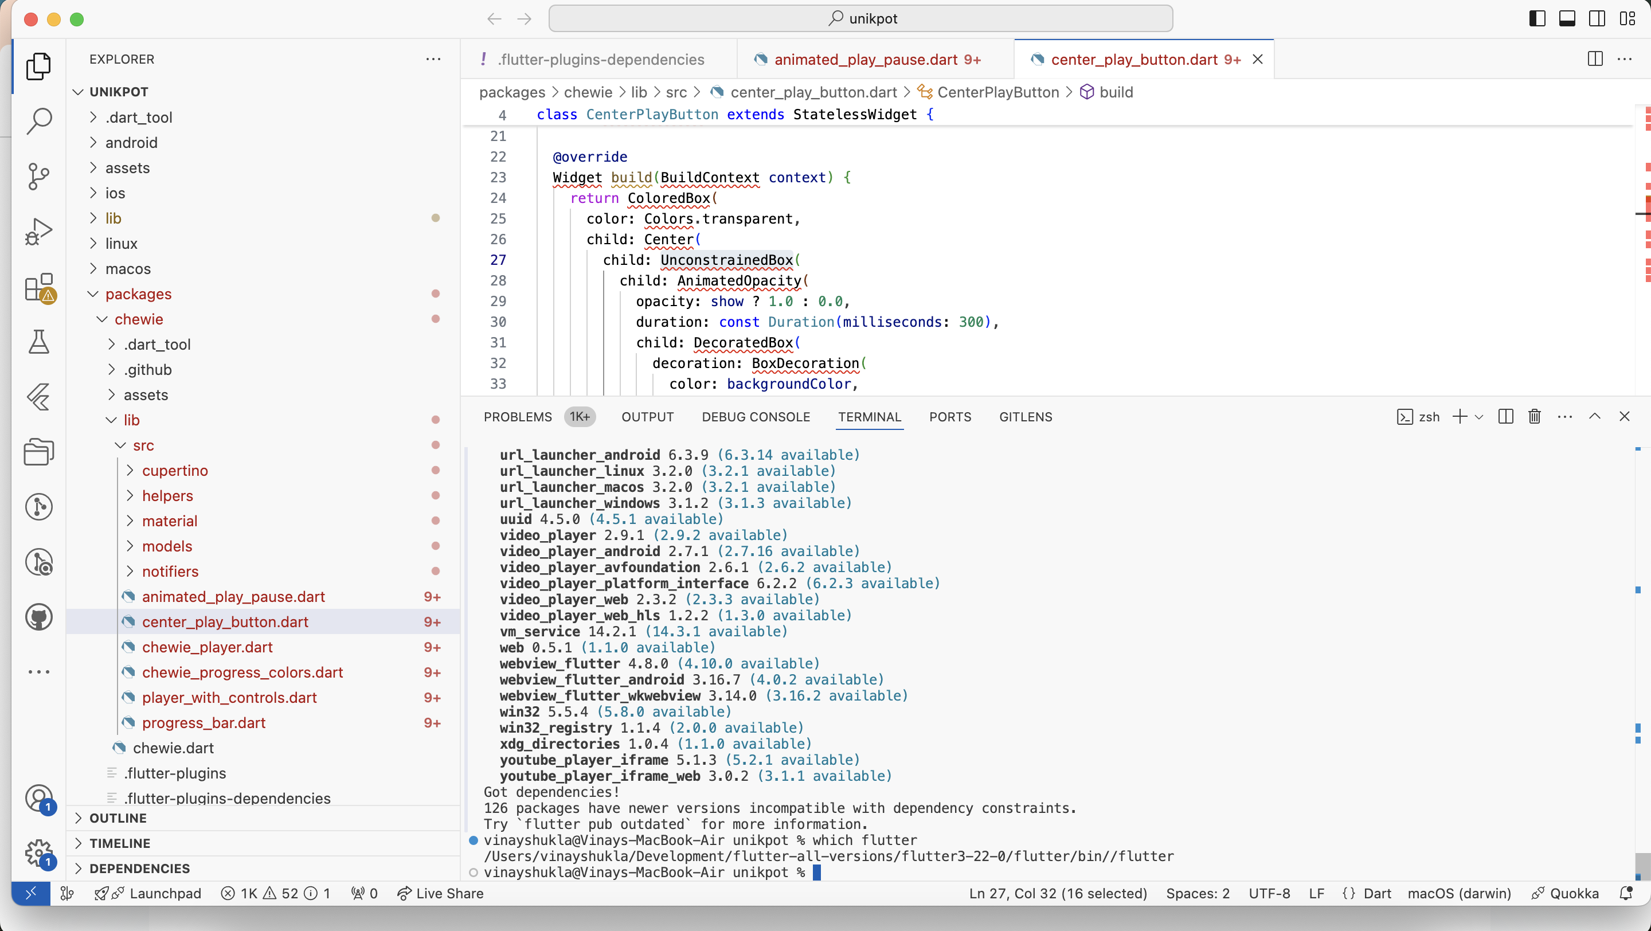Expand the cupertino folder
This screenshot has height=931, width=1651.
(263, 470)
